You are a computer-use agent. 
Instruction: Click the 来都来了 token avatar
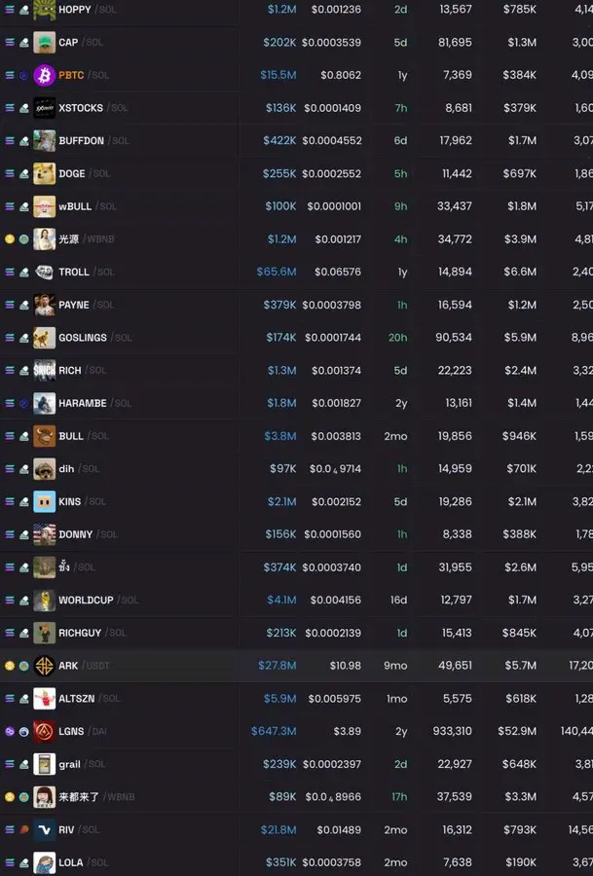(x=44, y=797)
